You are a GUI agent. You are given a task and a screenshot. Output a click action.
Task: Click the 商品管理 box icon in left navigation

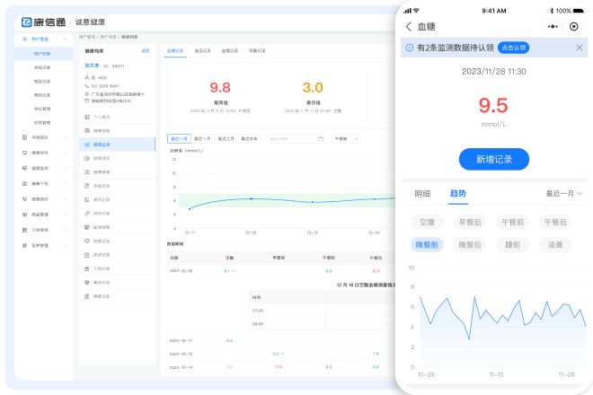(24, 215)
